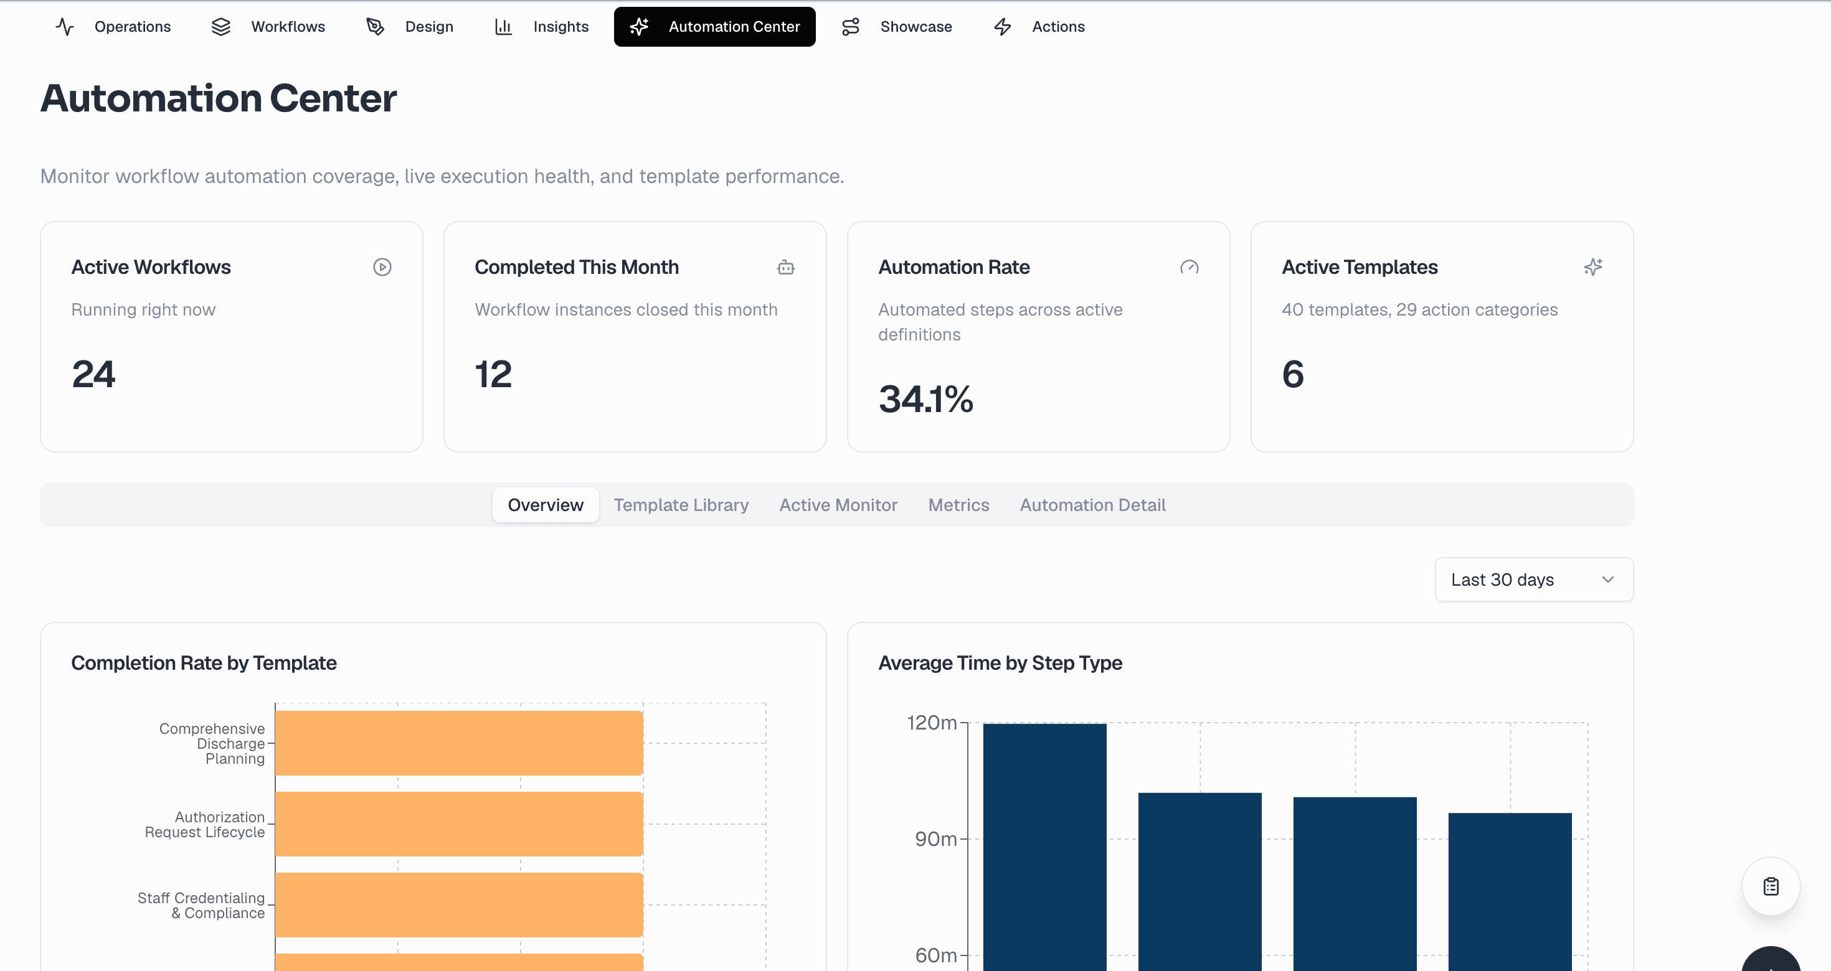
Task: Click the Authorization Request Lifecycle axis label
Action: [205, 825]
